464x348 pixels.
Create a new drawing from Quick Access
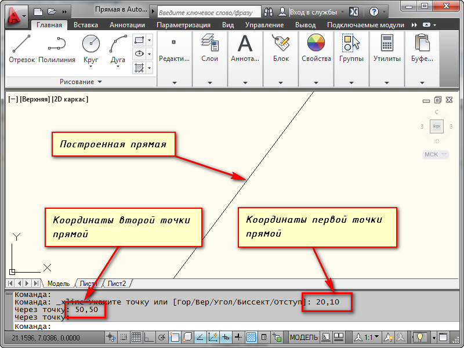tap(38, 12)
